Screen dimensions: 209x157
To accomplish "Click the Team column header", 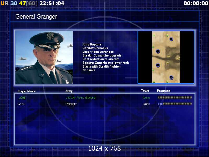I will tap(145, 91).
